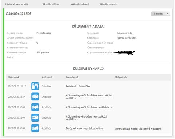This screenshot has height=139, width=175.
Task: Click the 'Őrzési határidő:' label
Action: 96,48
